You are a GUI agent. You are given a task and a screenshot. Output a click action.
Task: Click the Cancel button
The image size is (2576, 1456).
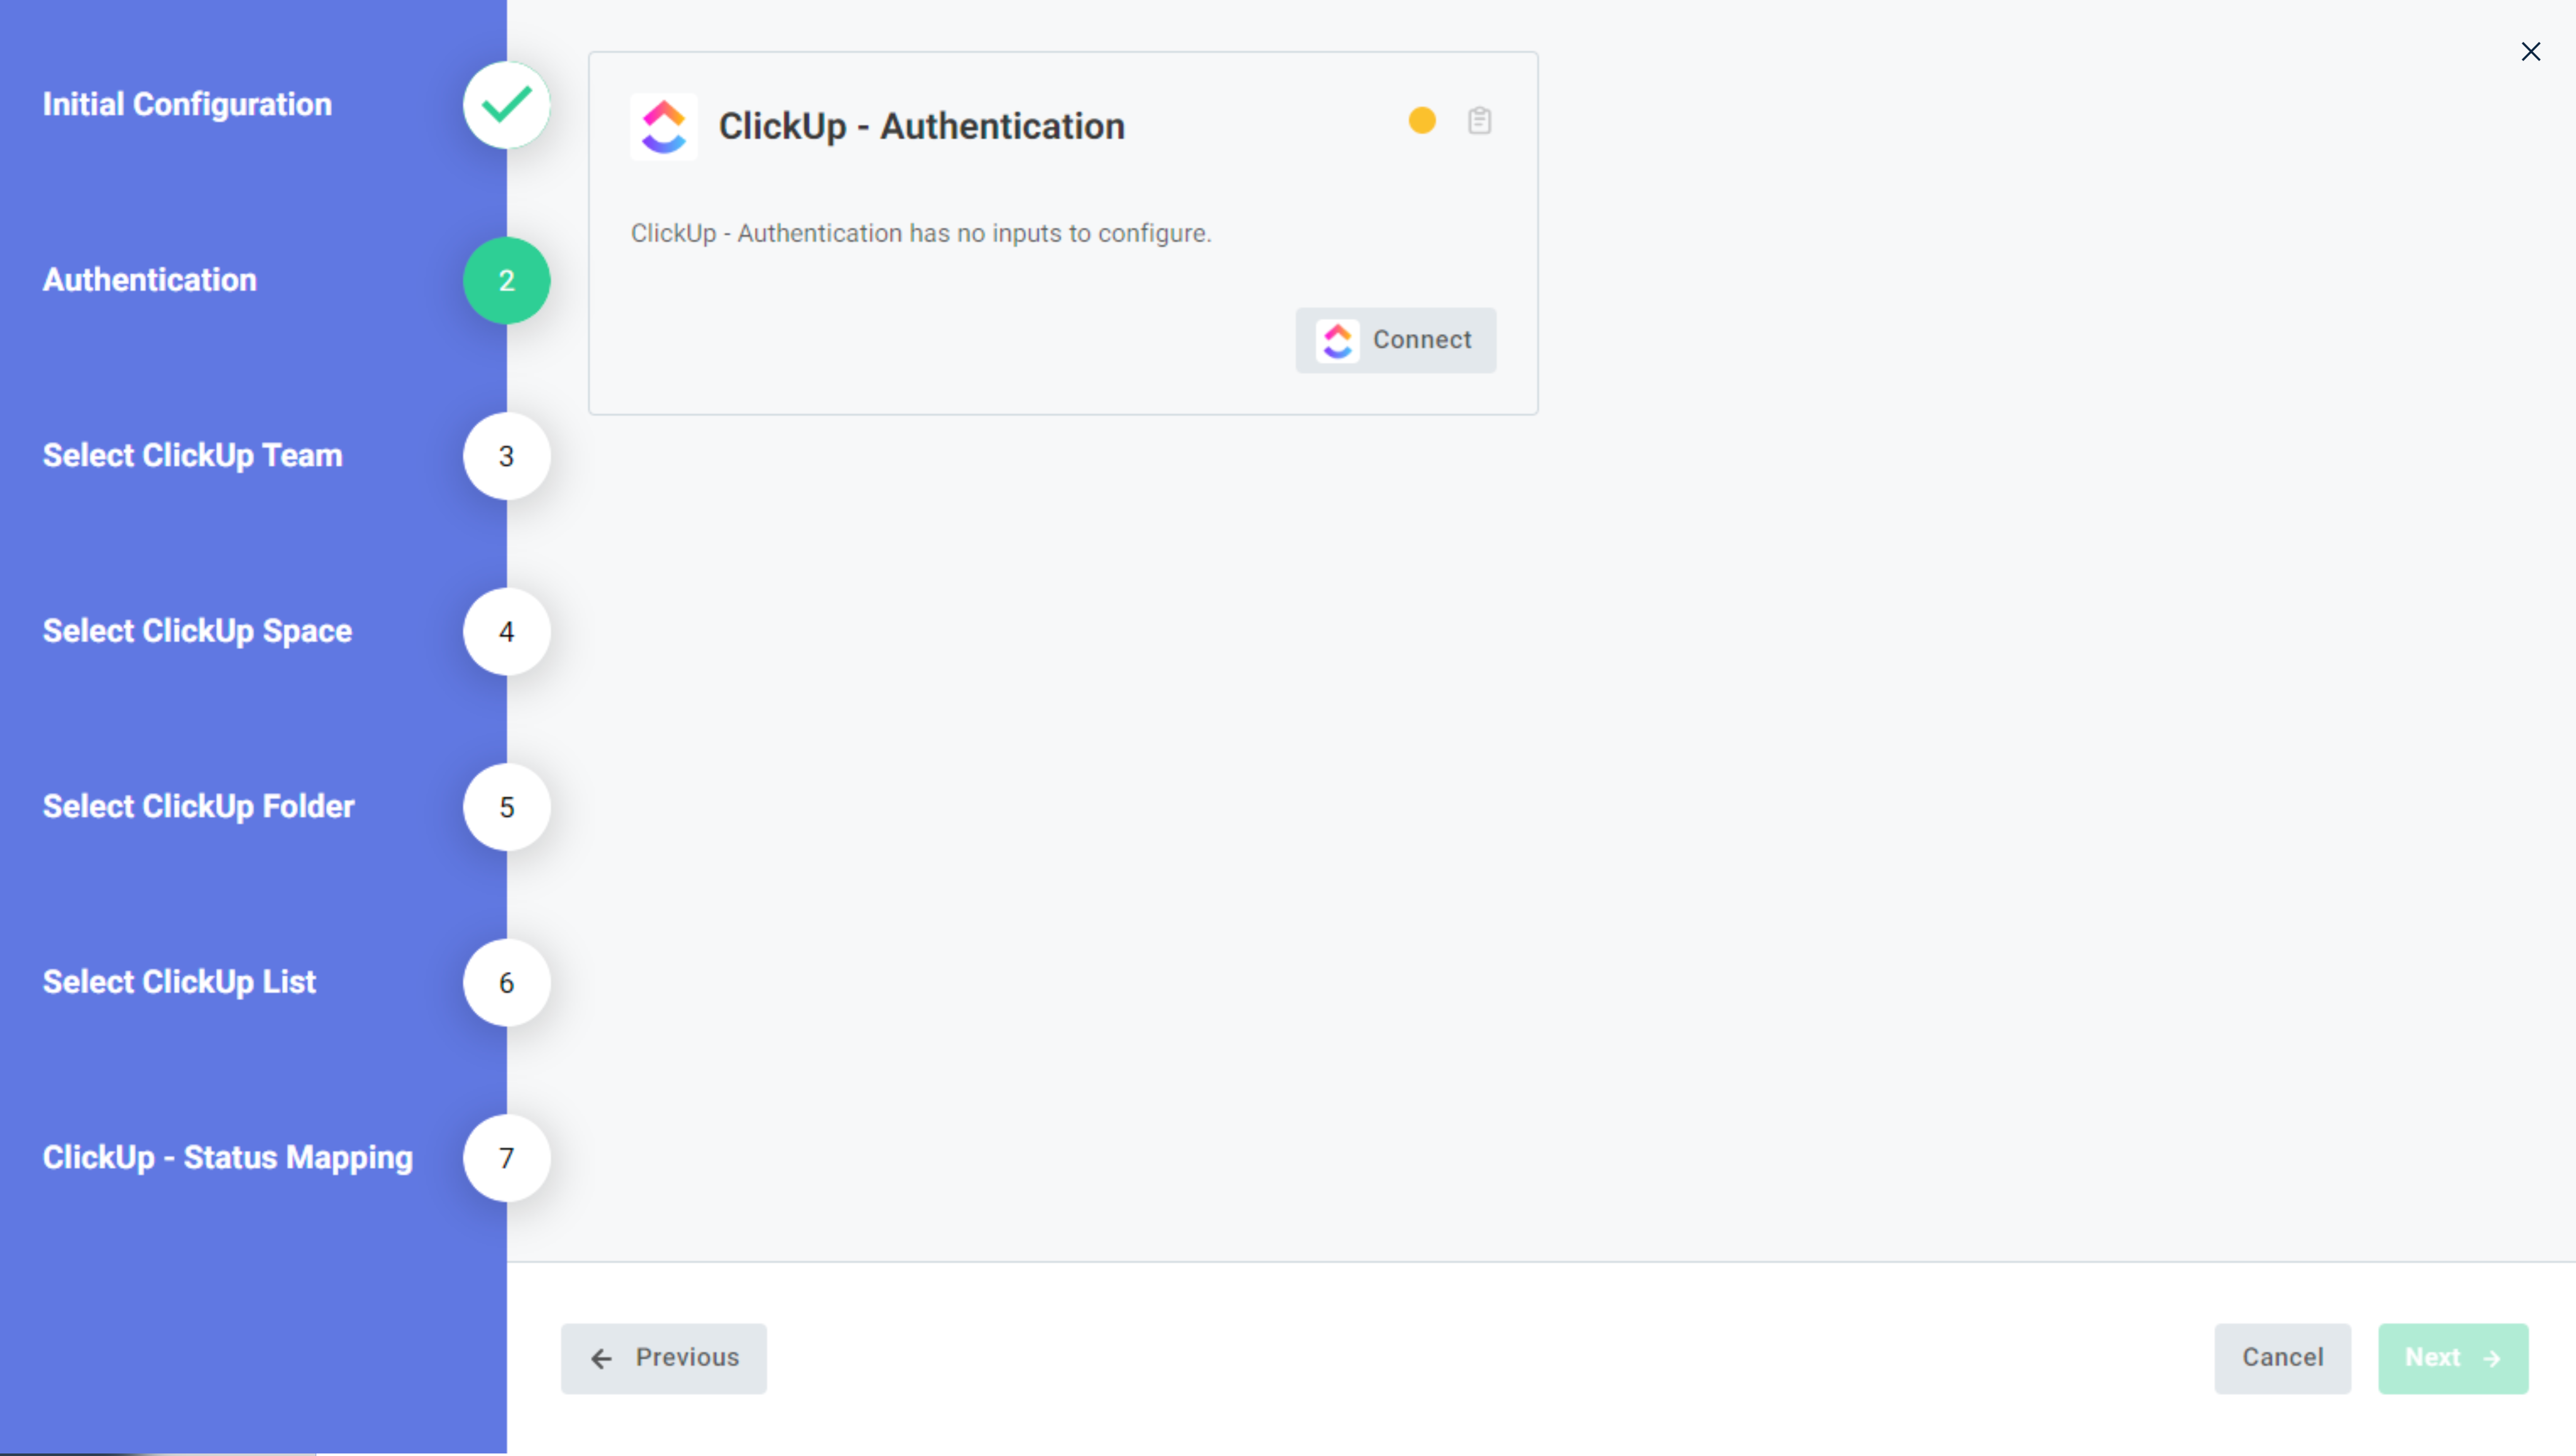tap(2284, 1357)
